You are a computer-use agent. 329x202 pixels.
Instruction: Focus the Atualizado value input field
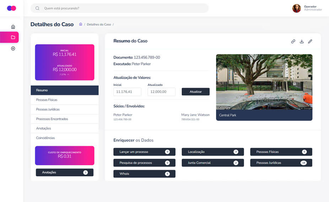tap(161, 92)
